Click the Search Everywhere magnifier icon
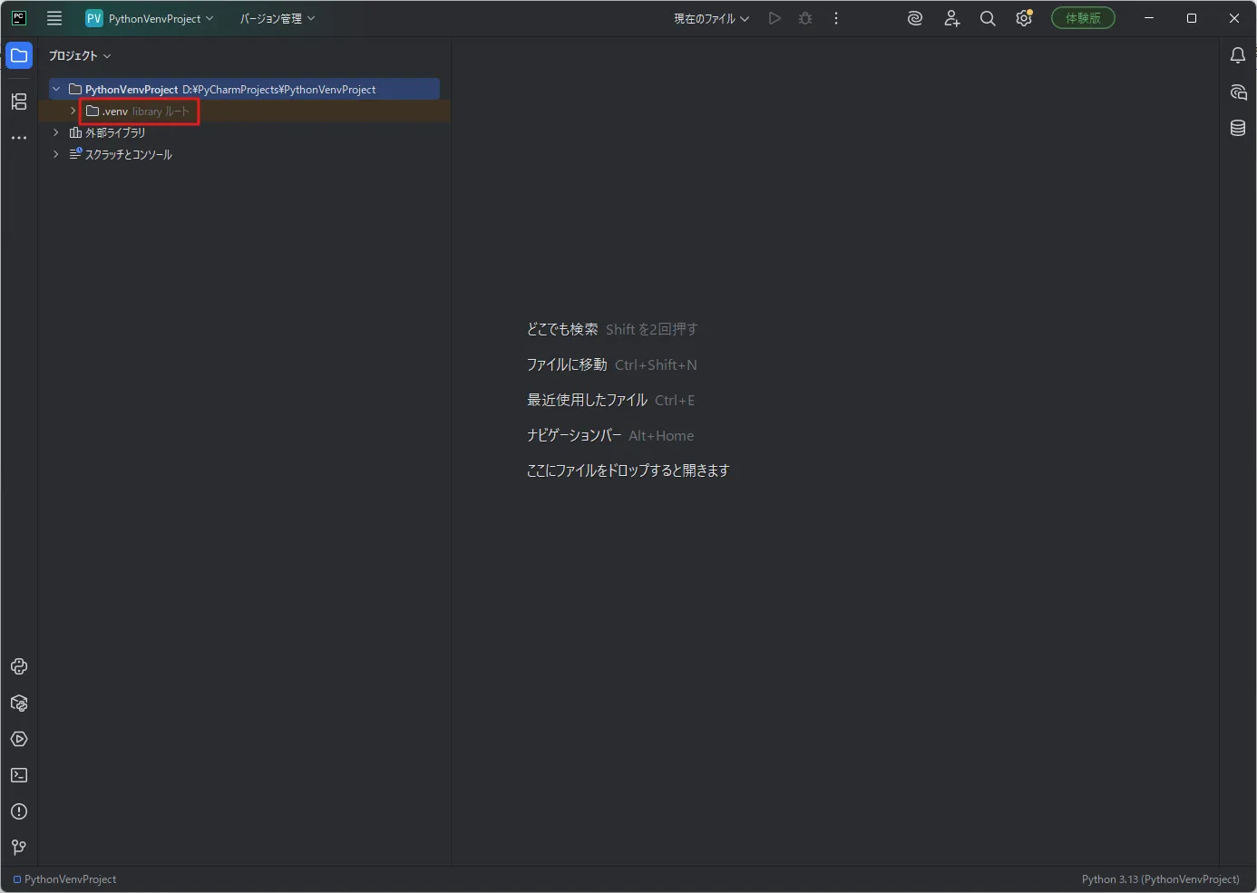1257x893 pixels. tap(988, 18)
